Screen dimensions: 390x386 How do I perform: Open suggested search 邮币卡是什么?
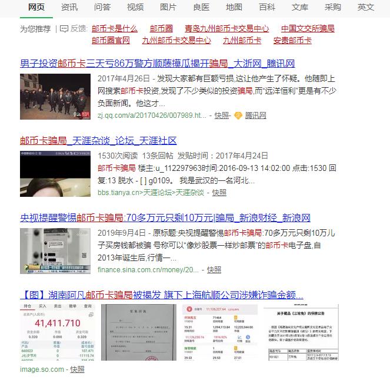[x=115, y=29]
